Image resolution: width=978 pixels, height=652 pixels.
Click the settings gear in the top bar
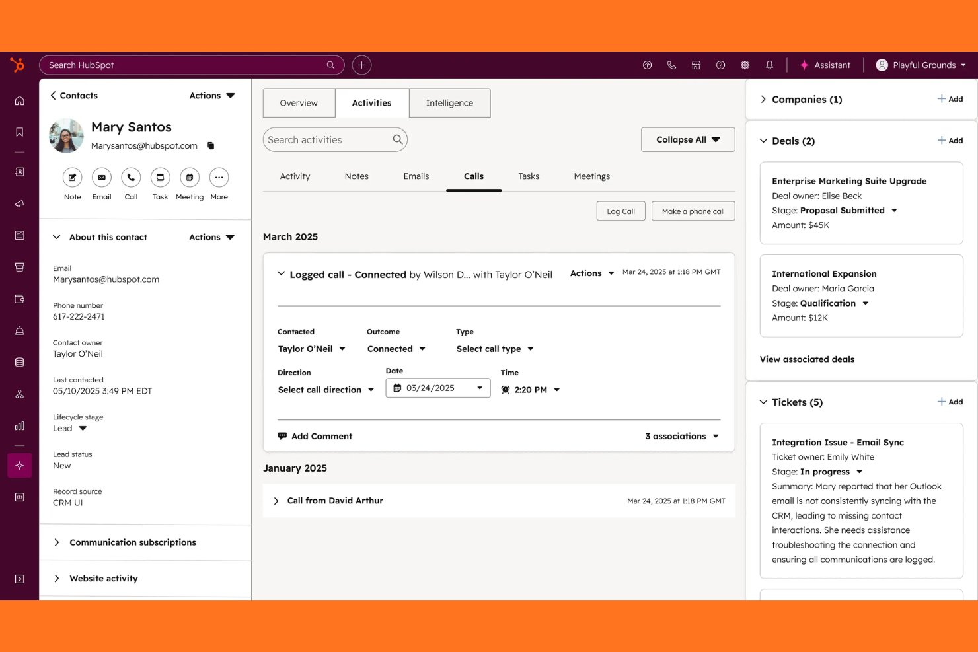pyautogui.click(x=745, y=65)
